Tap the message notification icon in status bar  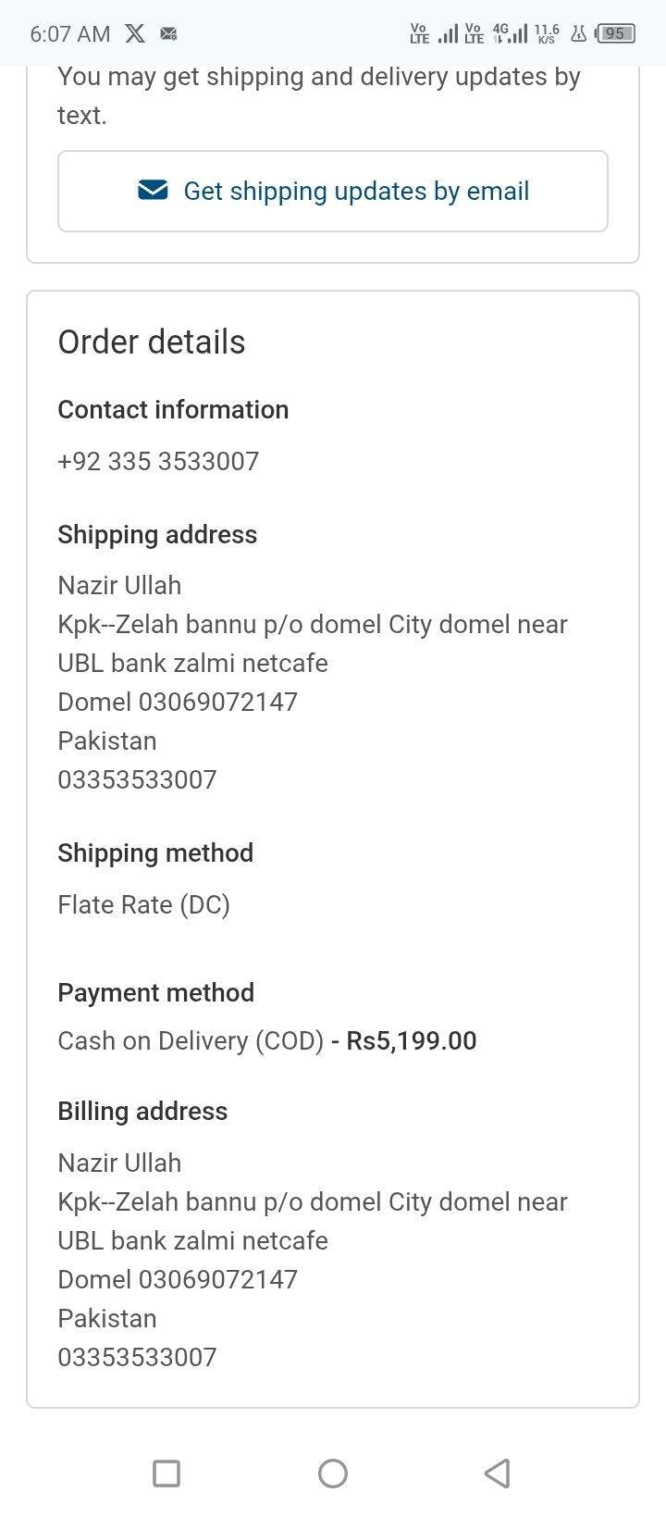point(168,34)
